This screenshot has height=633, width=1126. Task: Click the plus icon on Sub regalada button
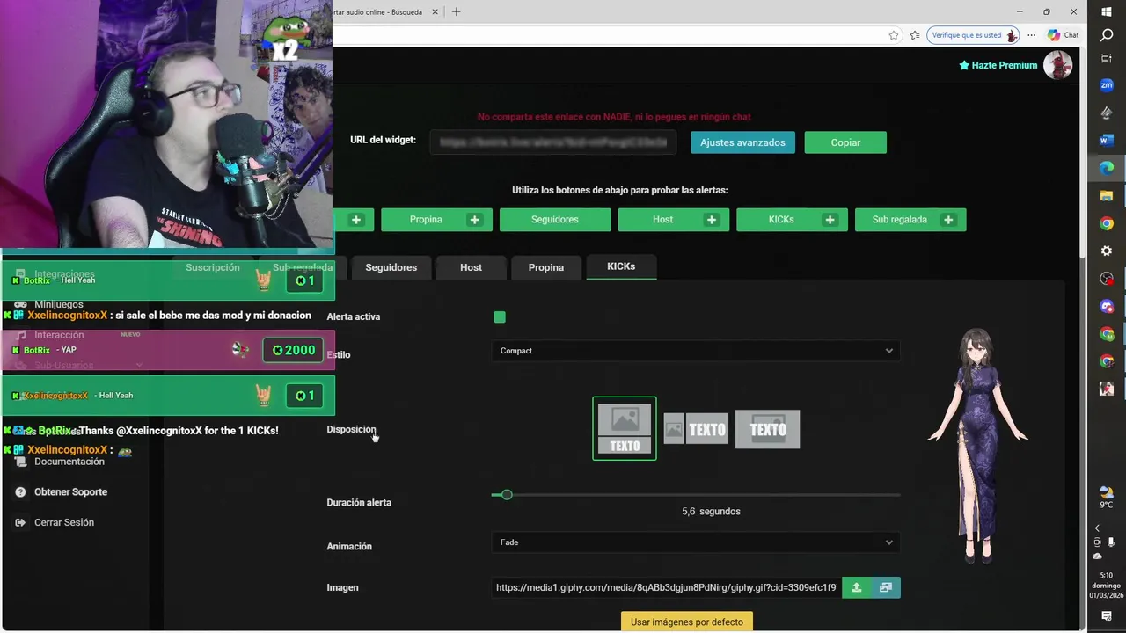coord(948,220)
